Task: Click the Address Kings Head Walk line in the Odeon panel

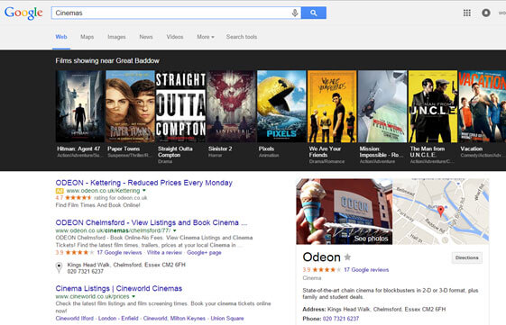Action: point(374,309)
